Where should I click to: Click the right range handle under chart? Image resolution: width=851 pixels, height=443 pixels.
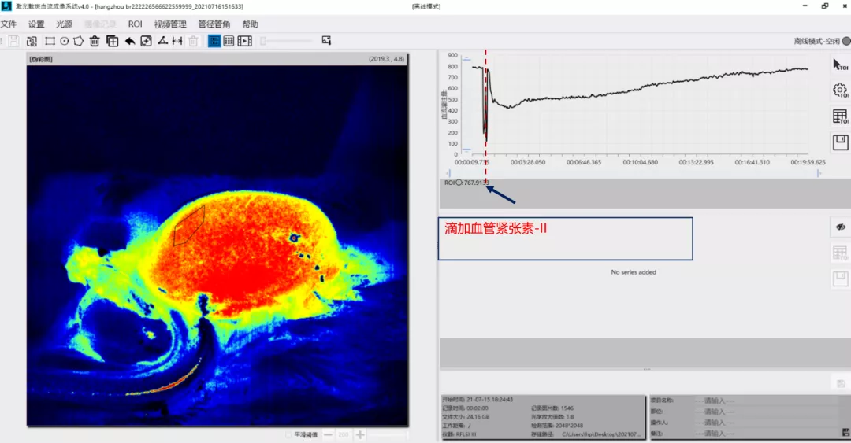click(819, 173)
